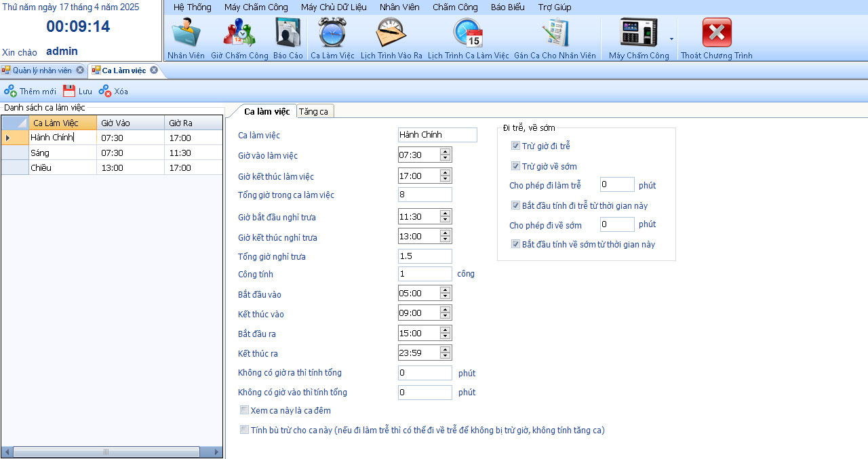Open Gán Ca Cho Nhân Viên icon

[x=555, y=34]
